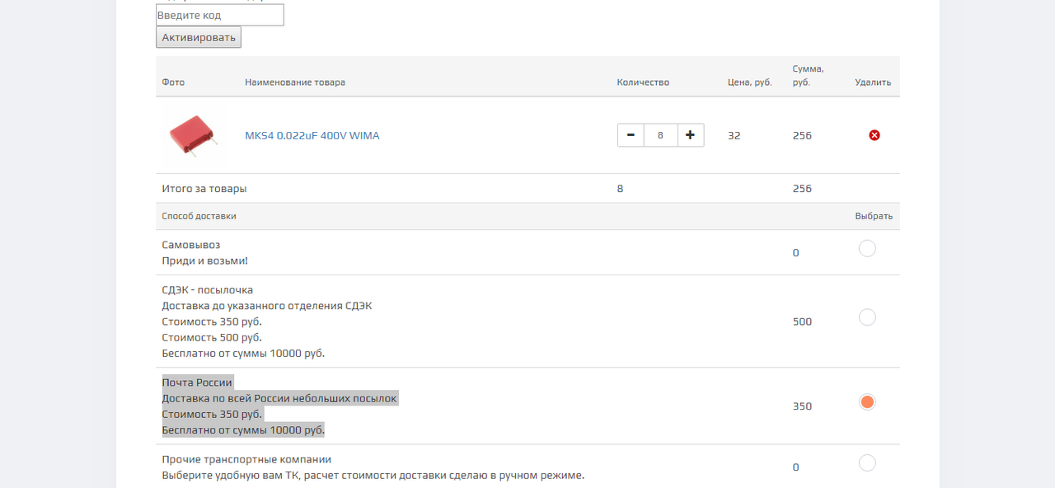The width and height of the screenshot is (1055, 488).
Task: Decrease quantity with the minus button
Action: tap(631, 135)
